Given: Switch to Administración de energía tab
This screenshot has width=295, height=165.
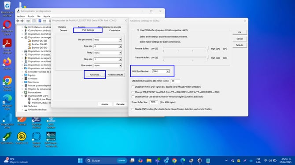Looking at the screenshot, I should coord(109,27).
